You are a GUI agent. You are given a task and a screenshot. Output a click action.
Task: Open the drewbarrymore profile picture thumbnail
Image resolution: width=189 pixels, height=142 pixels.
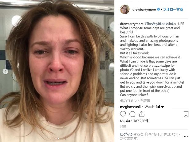click(125, 9)
